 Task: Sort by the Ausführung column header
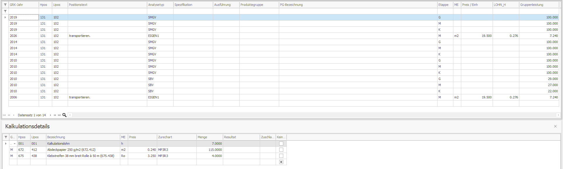[226, 5]
